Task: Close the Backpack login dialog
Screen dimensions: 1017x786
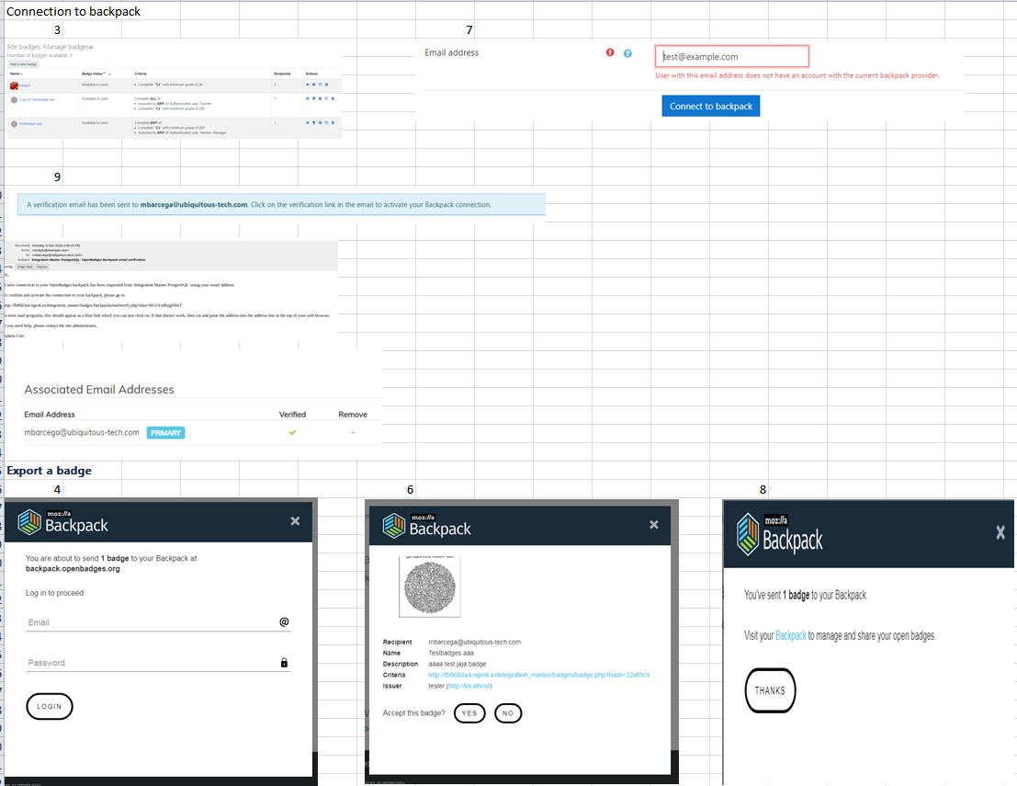Action: click(295, 520)
